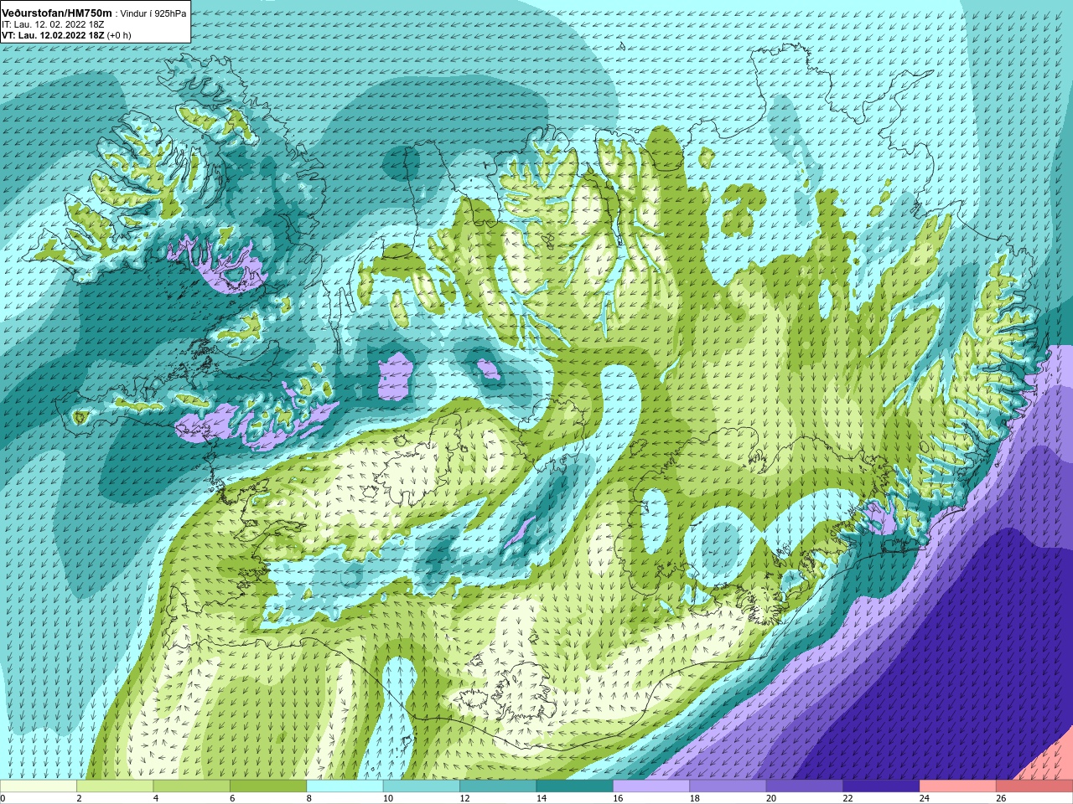
Task: Click the '8' scale label
Action: point(309,798)
